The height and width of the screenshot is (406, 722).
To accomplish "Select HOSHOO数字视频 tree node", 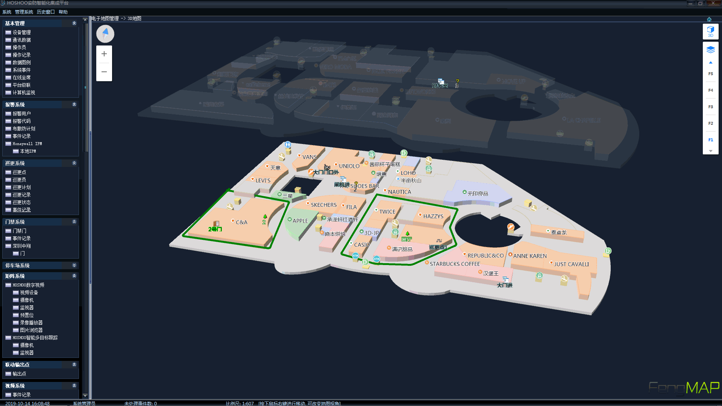I will coord(28,285).
